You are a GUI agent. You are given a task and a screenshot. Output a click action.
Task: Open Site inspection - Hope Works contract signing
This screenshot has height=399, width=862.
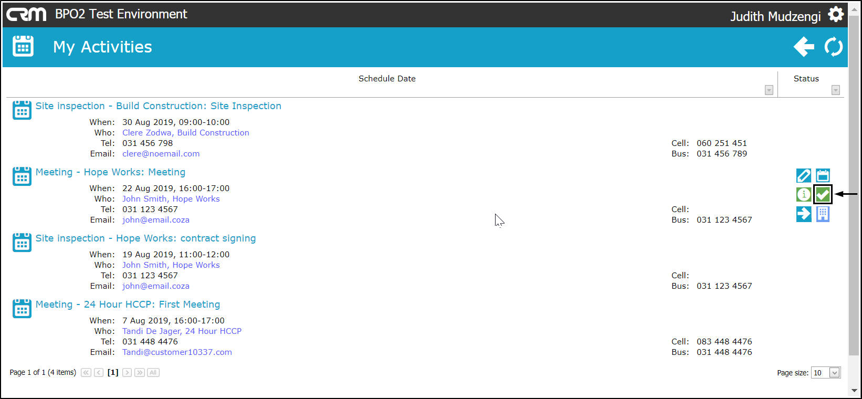pos(145,238)
